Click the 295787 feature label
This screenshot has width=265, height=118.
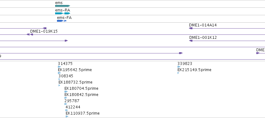72,101
